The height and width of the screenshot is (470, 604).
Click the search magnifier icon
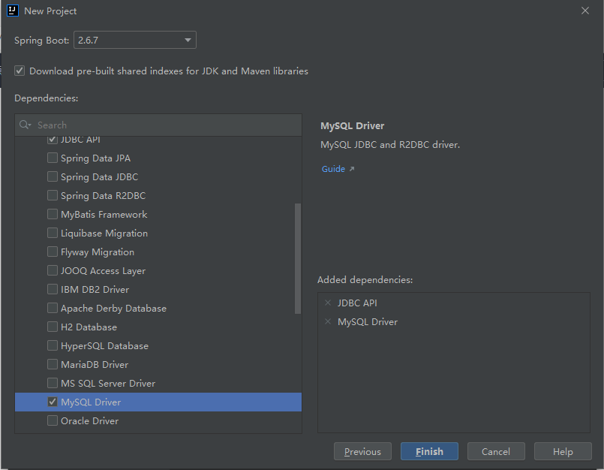click(25, 125)
